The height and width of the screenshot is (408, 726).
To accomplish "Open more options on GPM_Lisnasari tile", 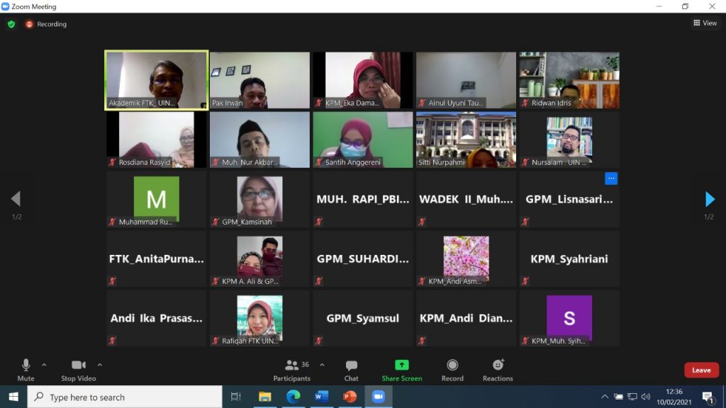I will [610, 178].
